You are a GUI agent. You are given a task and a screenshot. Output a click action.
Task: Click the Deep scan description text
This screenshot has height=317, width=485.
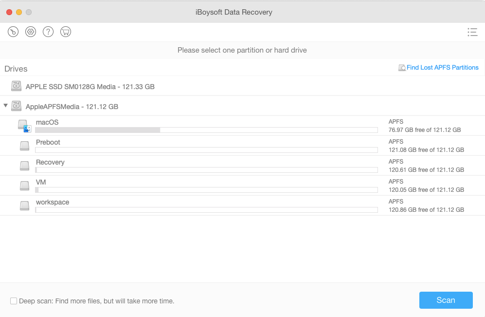pos(96,301)
